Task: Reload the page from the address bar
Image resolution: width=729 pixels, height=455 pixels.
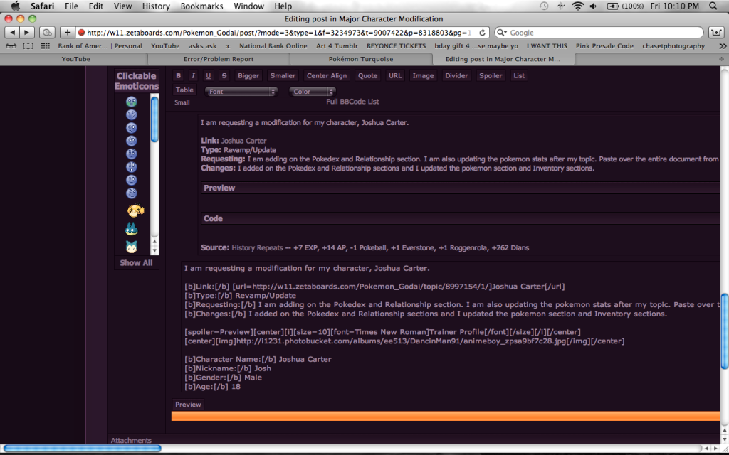Action: (x=483, y=32)
